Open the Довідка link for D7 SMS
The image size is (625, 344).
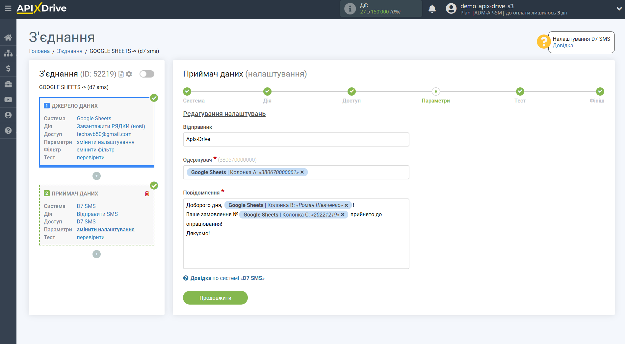pos(563,46)
